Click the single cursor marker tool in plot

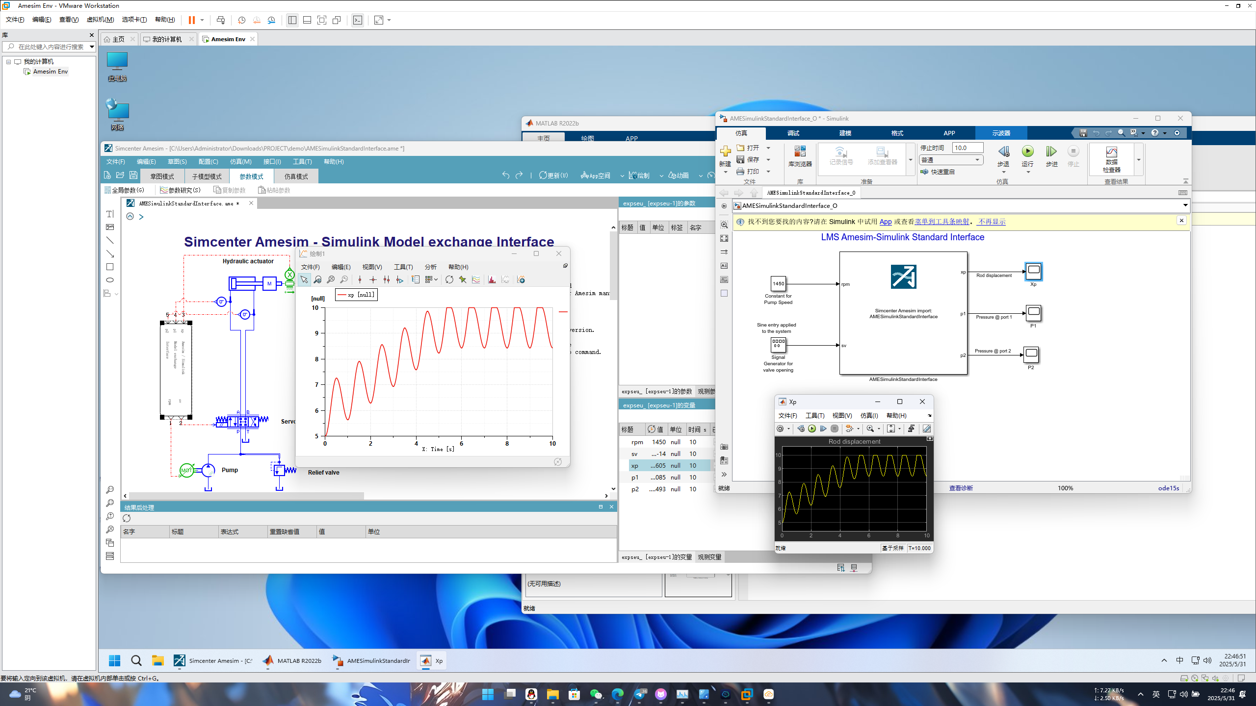360,279
